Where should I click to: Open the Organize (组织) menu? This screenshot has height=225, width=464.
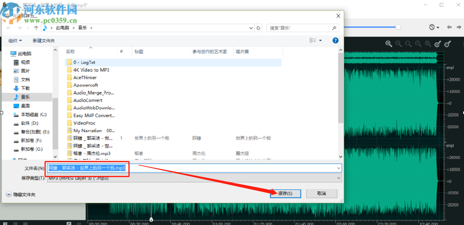tap(15, 40)
